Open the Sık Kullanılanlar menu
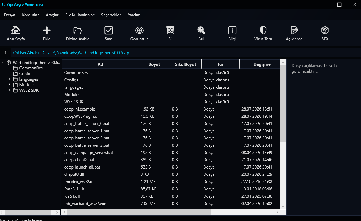The height and width of the screenshot is (221, 361). (80, 15)
